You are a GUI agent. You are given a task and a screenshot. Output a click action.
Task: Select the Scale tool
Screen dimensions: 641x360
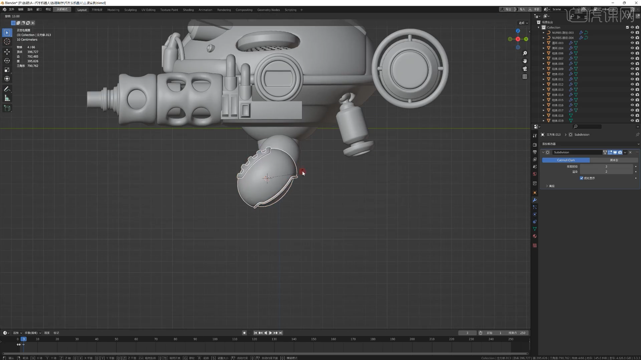point(7,70)
